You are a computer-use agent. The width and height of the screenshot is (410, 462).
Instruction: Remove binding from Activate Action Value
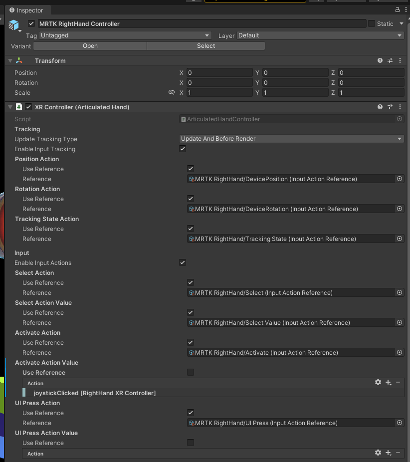coord(398,383)
